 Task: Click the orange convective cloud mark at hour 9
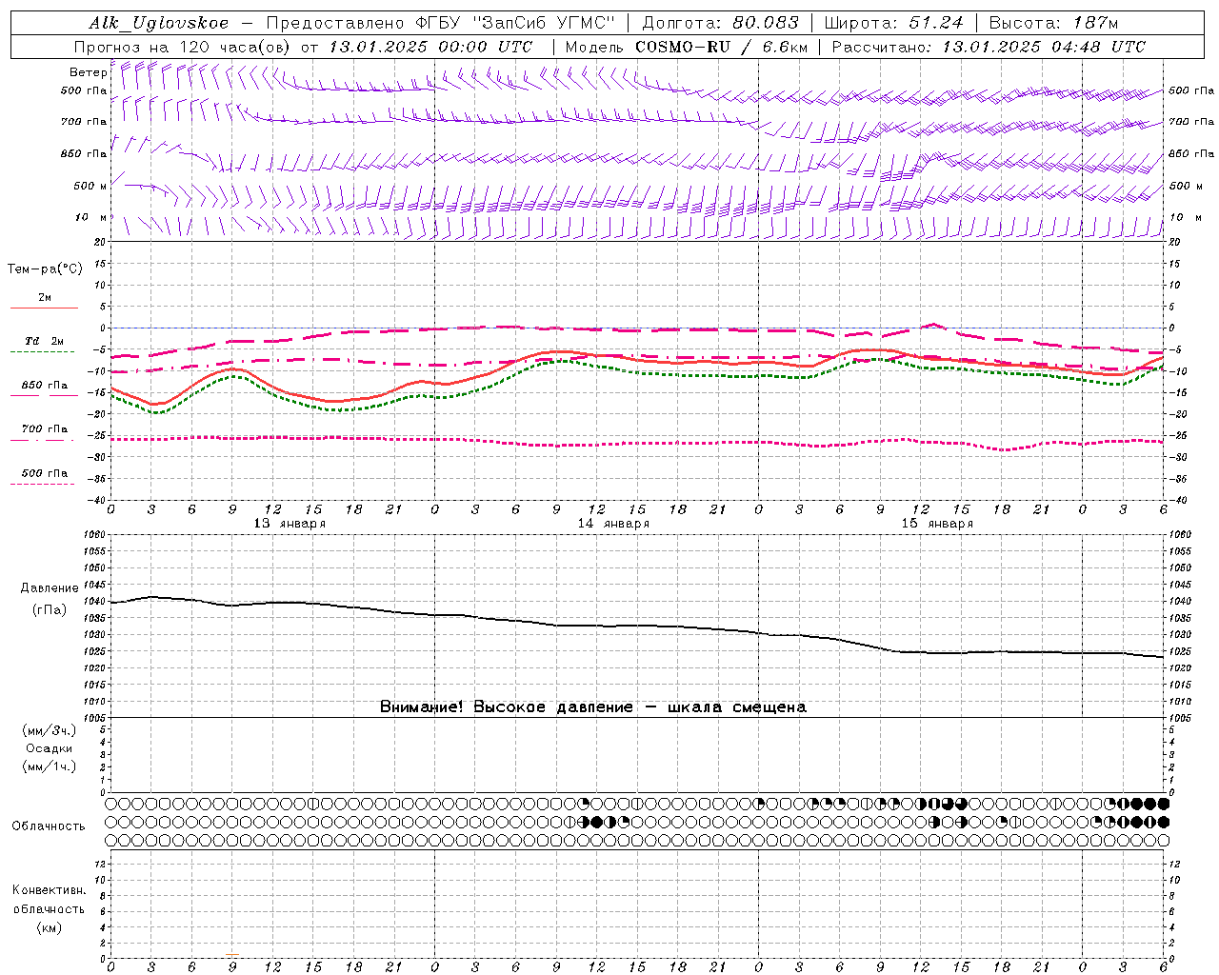[x=232, y=955]
